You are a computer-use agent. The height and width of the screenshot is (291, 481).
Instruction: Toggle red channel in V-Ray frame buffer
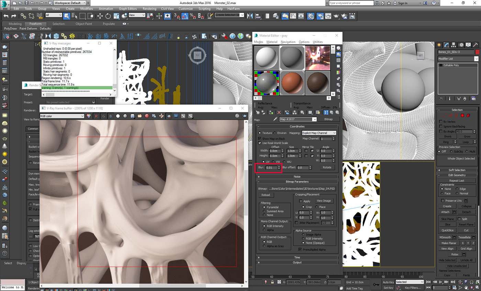click(x=96, y=116)
